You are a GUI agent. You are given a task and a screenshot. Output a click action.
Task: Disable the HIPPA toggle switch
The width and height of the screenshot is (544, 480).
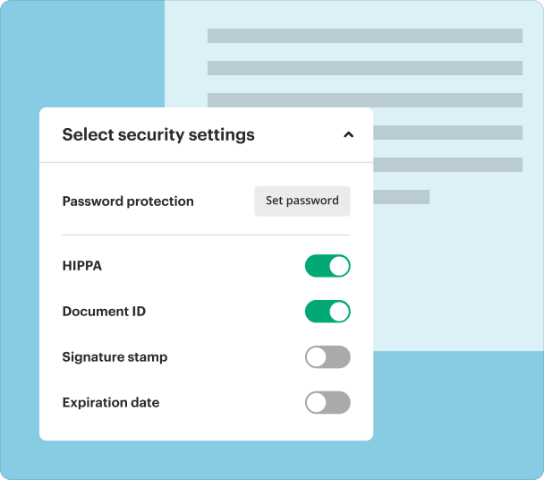click(327, 266)
